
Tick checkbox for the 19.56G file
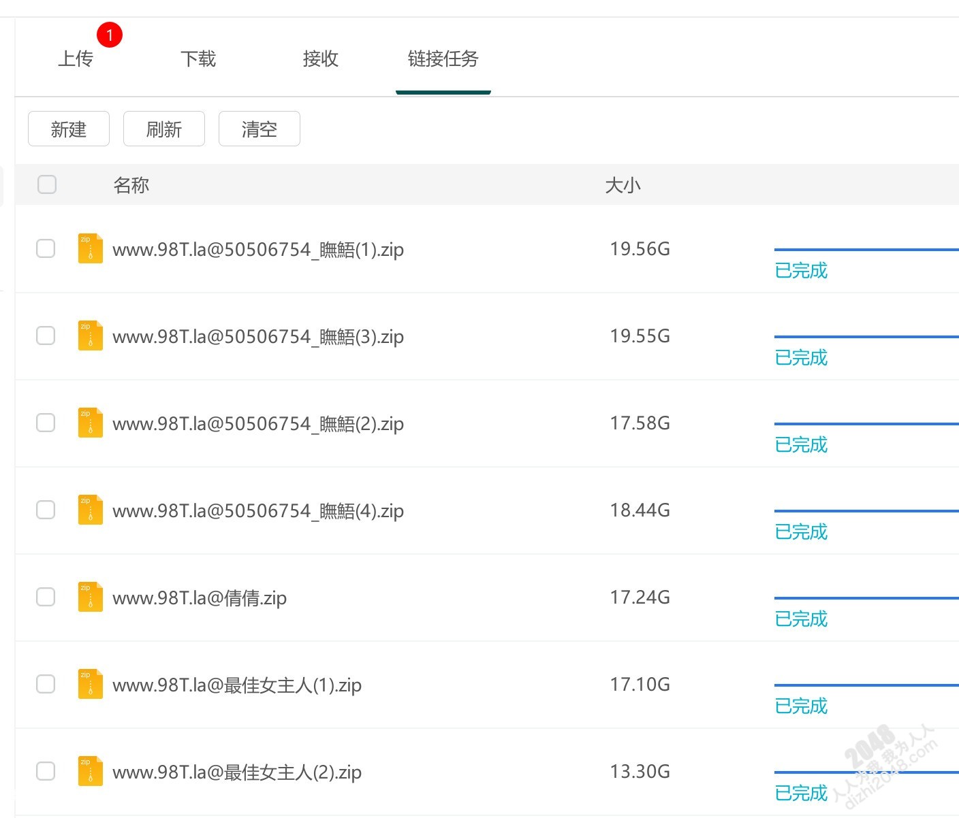point(46,248)
